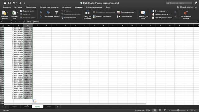The image size is (199, 112).
Task: Open the Формулы tab
Action: coord(67,7)
